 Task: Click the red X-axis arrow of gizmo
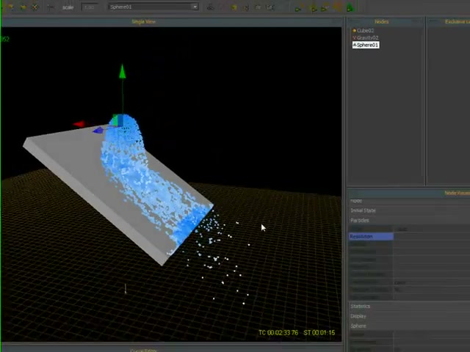point(79,124)
